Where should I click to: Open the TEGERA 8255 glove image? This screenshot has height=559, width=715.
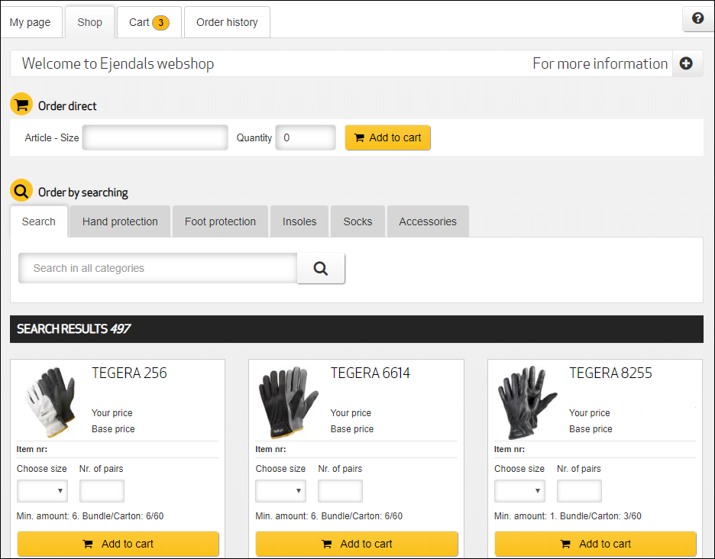pyautogui.click(x=527, y=402)
